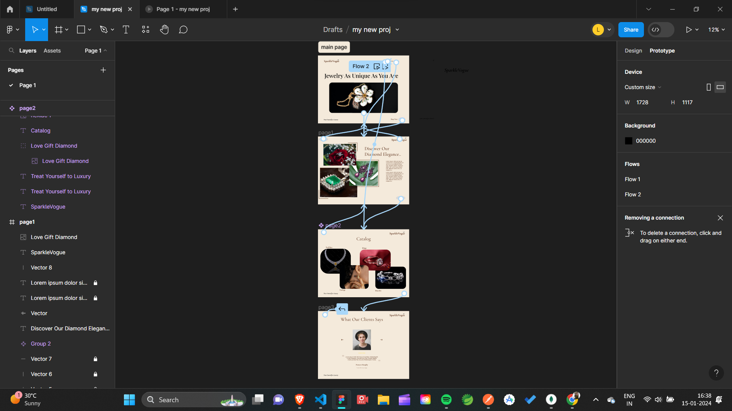Click the Share button
This screenshot has width=732, height=411.
tap(631, 30)
